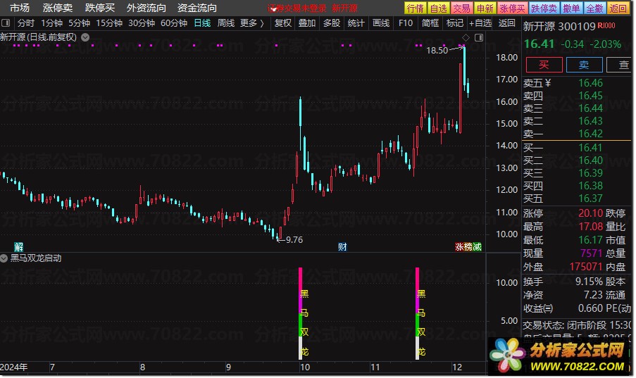Switch to 5分钟 period
The height and width of the screenshot is (378, 636).
pyautogui.click(x=79, y=23)
